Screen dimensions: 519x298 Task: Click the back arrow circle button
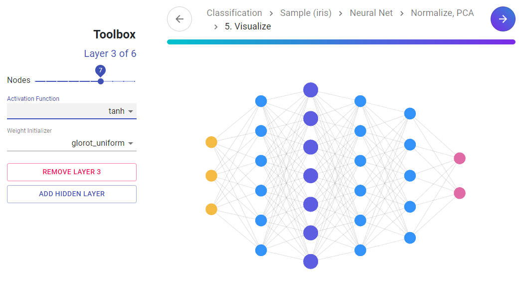click(x=179, y=19)
